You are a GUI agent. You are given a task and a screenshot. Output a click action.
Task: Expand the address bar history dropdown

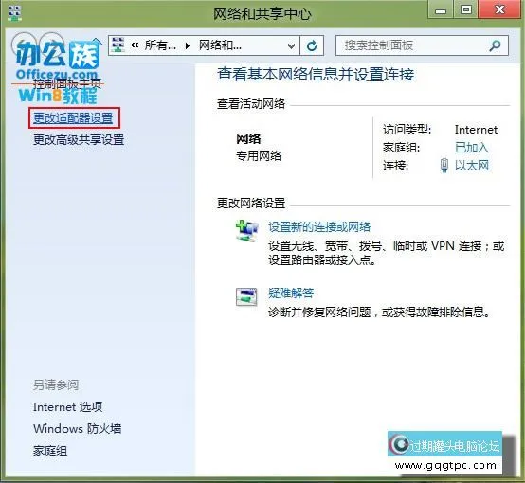(291, 45)
